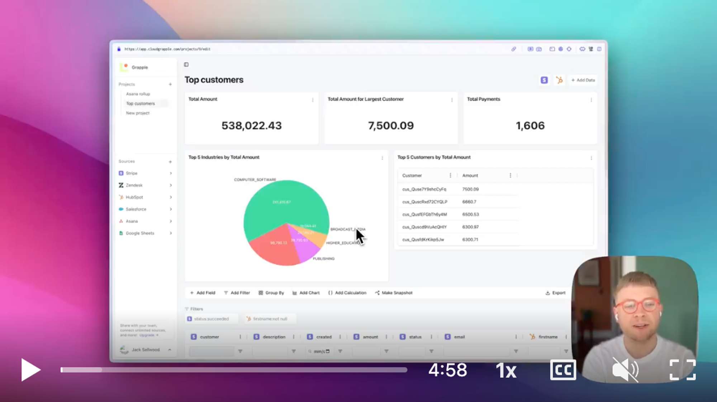Click the Stripe source icon beside Add Data

click(544, 80)
